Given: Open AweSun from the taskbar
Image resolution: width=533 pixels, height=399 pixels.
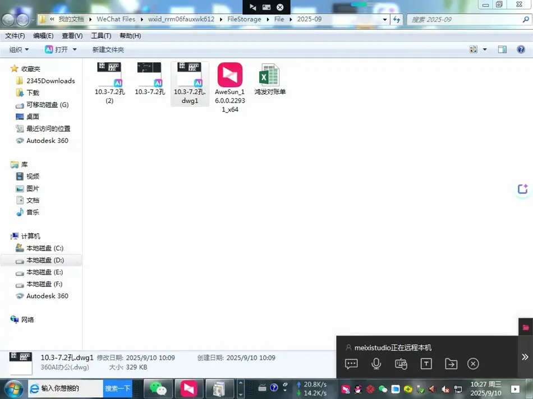Looking at the screenshot, I should [189, 388].
